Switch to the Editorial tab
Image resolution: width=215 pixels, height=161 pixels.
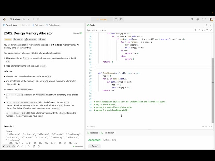point(25,25)
